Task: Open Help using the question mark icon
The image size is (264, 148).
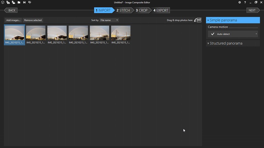Action: coord(244,2)
